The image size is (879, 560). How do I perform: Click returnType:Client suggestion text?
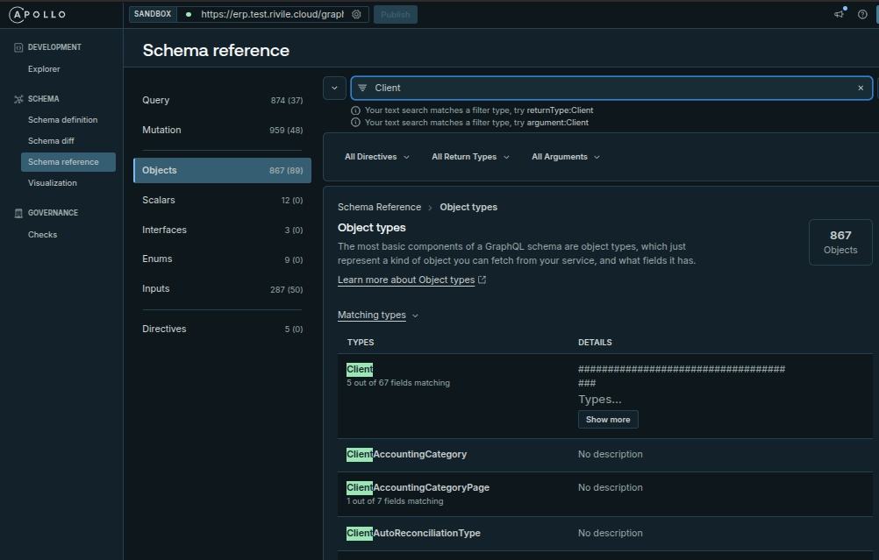[560, 110]
